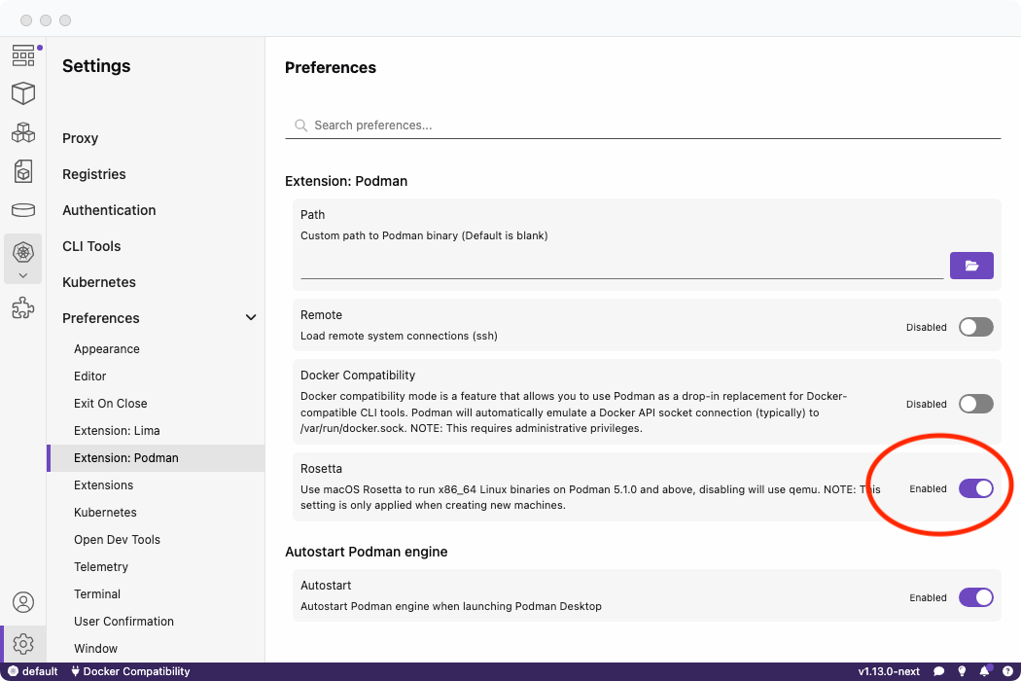
Task: Open the Containers view from the sidebar
Action: pos(23,93)
